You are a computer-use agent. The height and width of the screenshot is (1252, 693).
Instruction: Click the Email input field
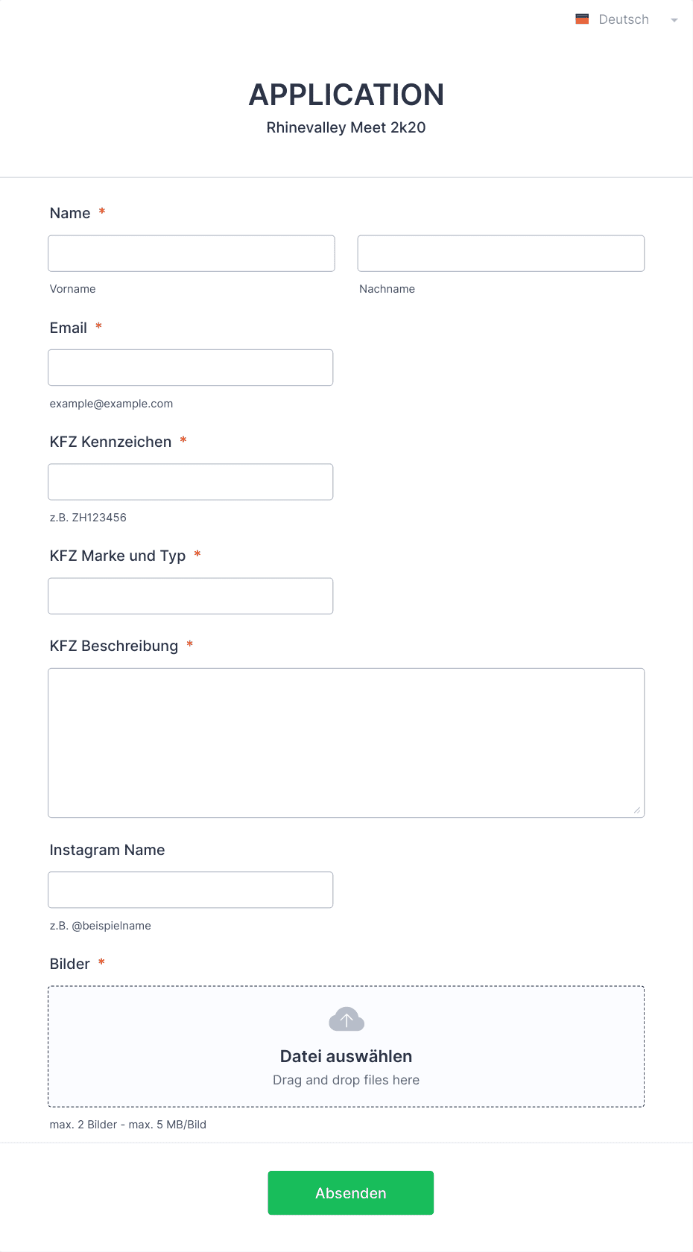pyautogui.click(x=191, y=367)
